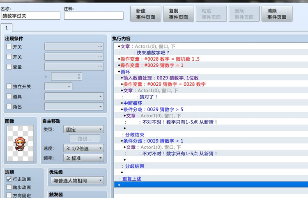
Task: Enable the 变量 condition checkbox
Action: click(x=9, y=67)
